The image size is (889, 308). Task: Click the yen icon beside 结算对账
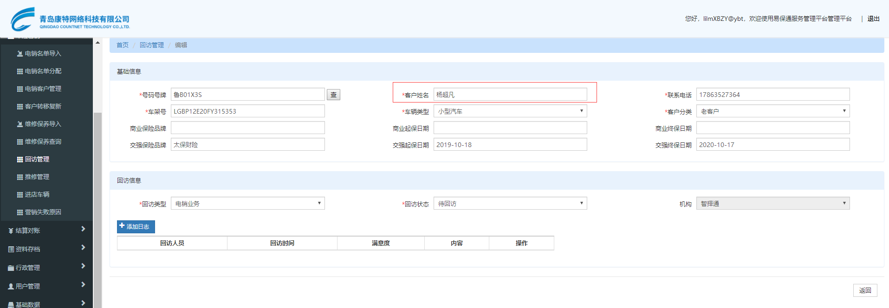(x=11, y=231)
